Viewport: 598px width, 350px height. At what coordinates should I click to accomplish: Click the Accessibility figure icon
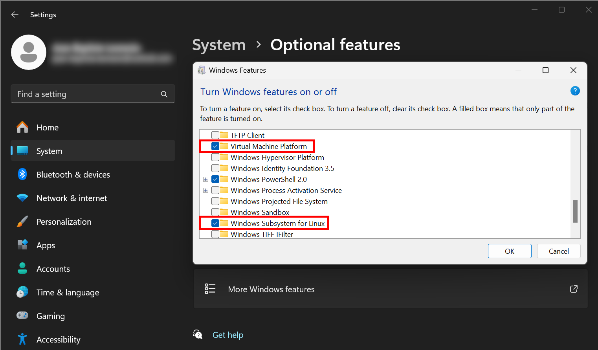[22, 339]
